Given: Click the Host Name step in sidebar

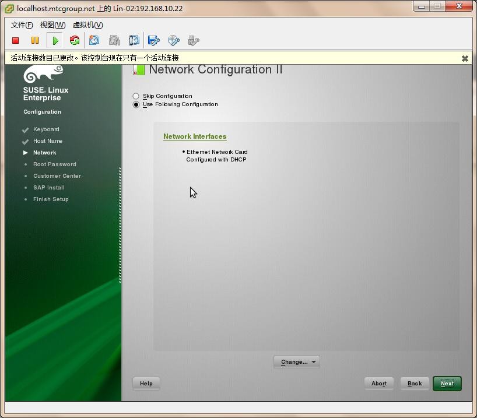Looking at the screenshot, I should click(x=48, y=141).
